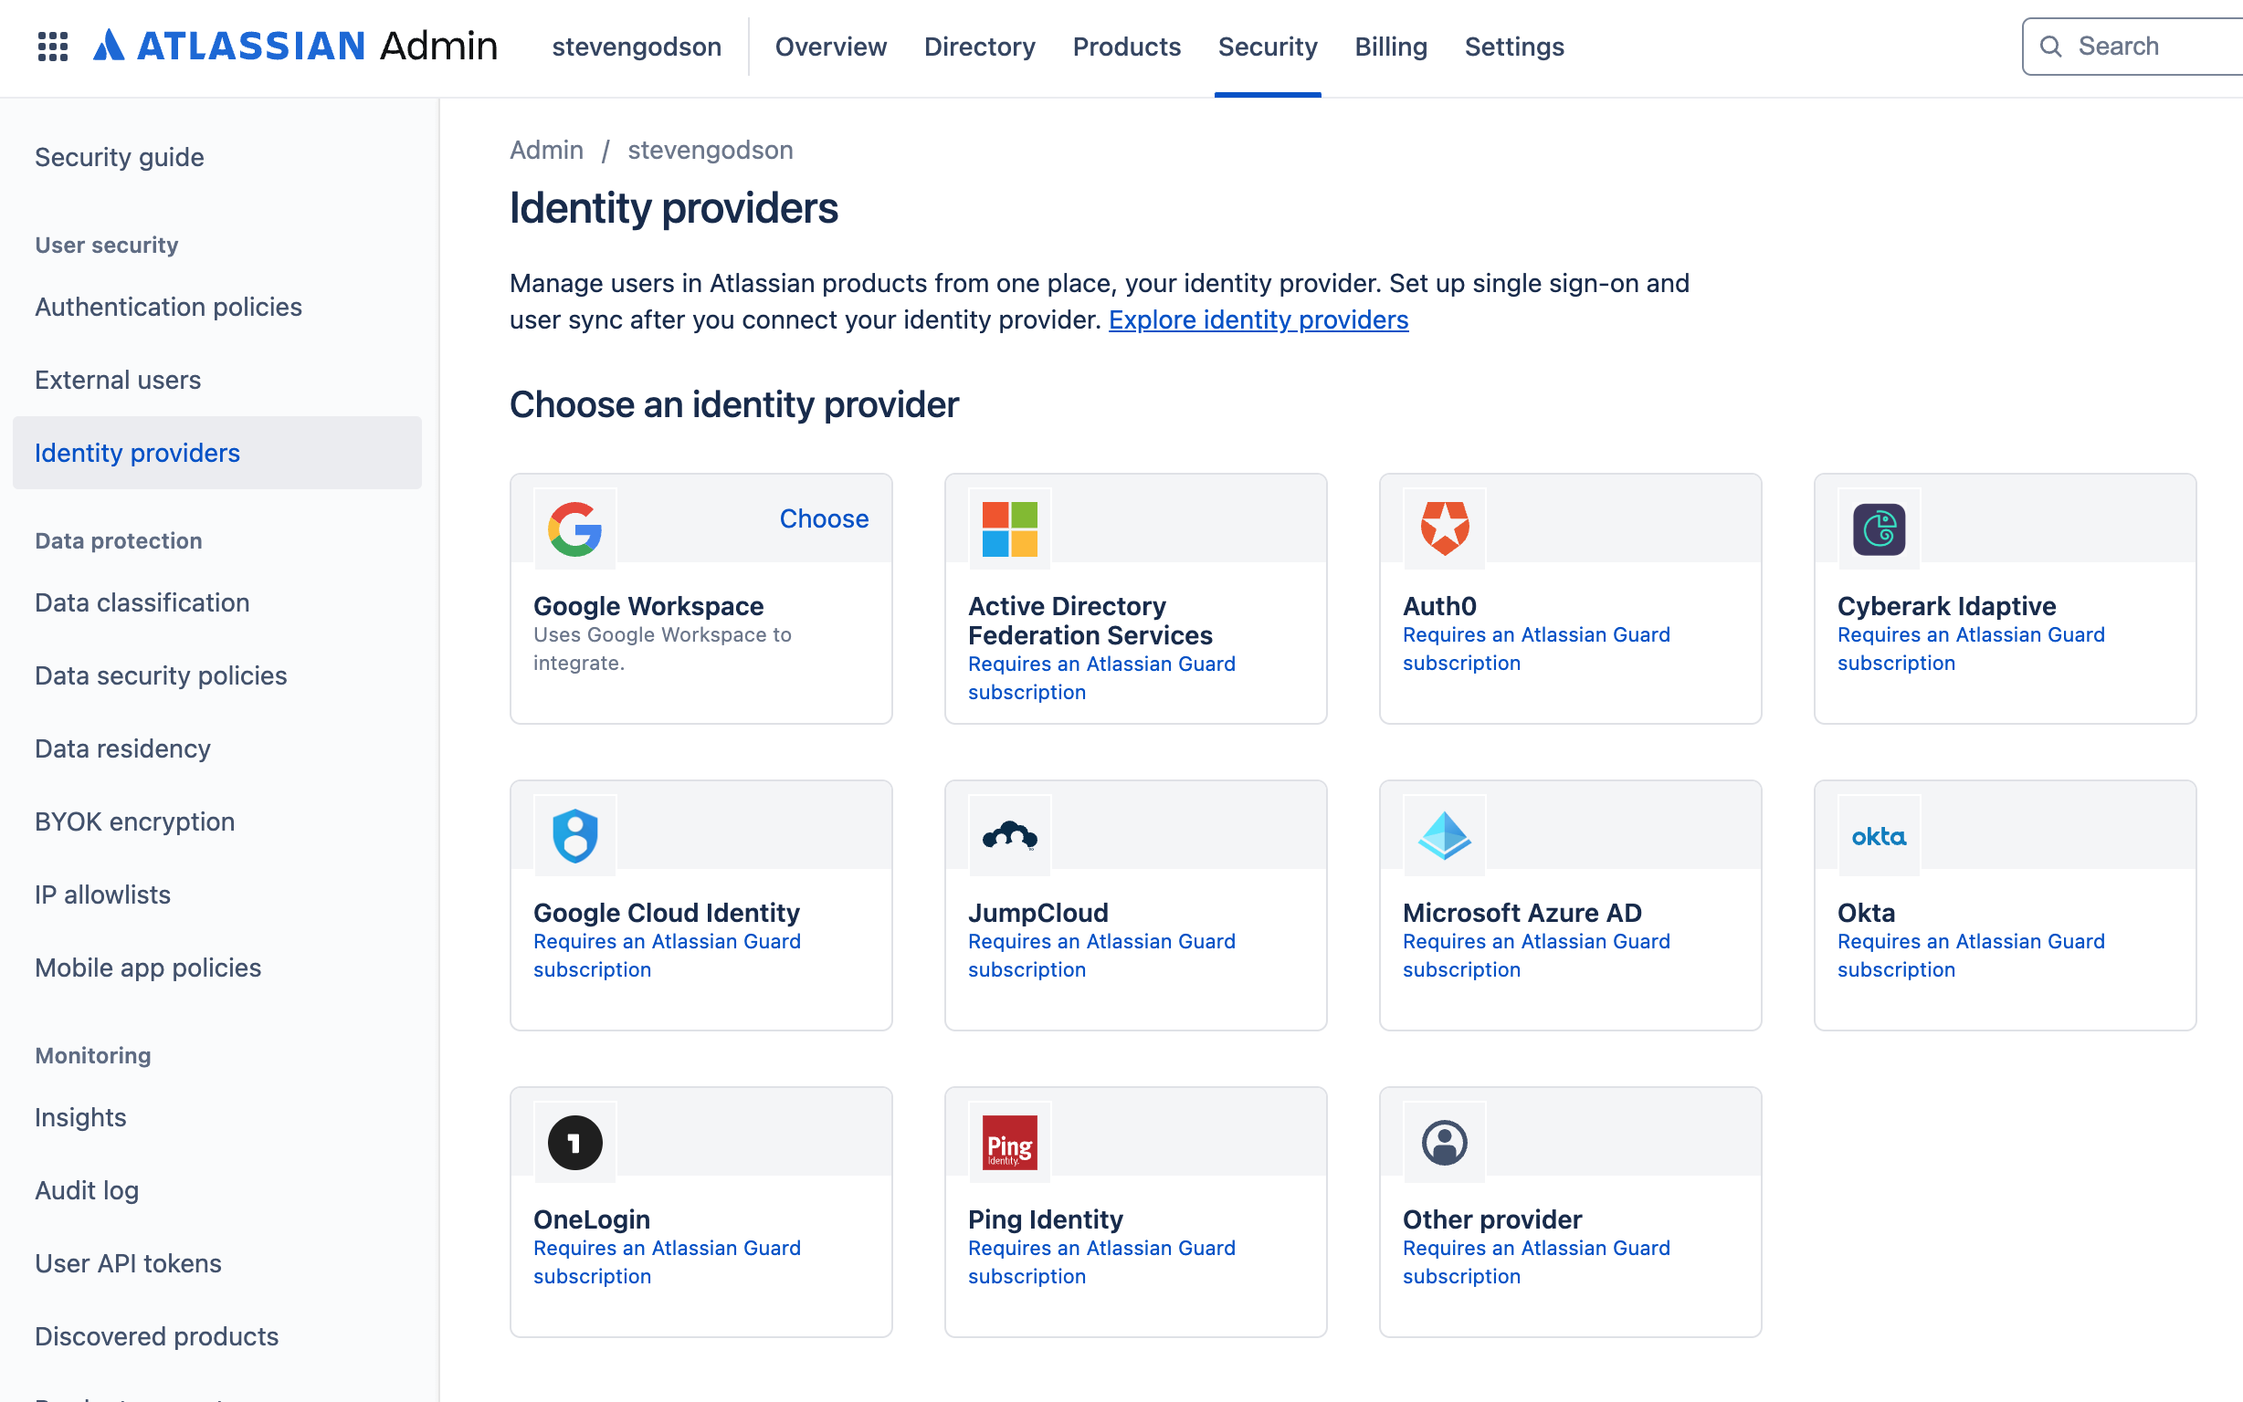Open the Products tab
The height and width of the screenshot is (1402, 2243).
pos(1126,47)
